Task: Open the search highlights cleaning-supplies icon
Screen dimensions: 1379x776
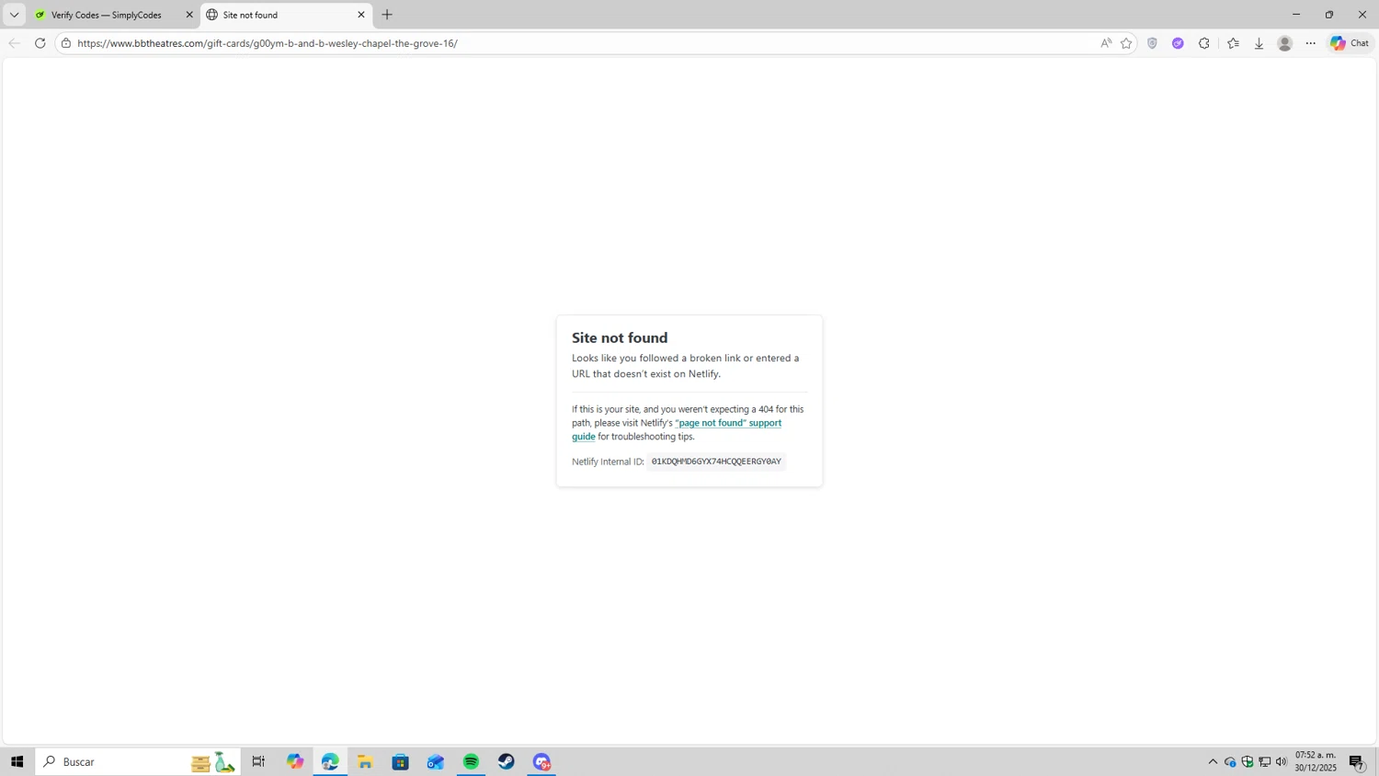Action: 213,761
